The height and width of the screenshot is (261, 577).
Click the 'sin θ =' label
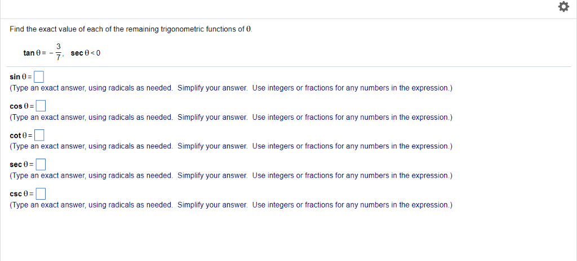point(21,77)
